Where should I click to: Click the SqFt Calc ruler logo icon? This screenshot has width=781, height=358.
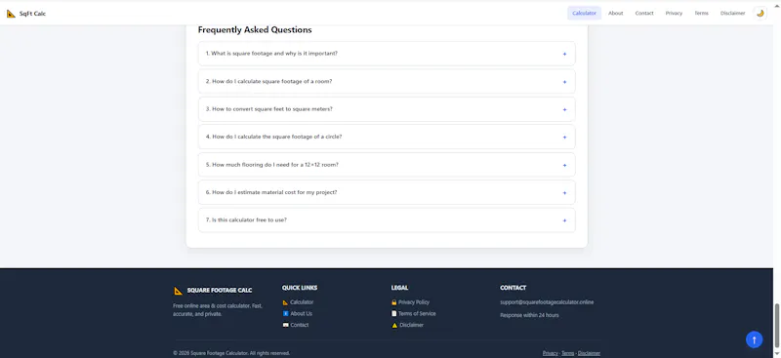(11, 14)
